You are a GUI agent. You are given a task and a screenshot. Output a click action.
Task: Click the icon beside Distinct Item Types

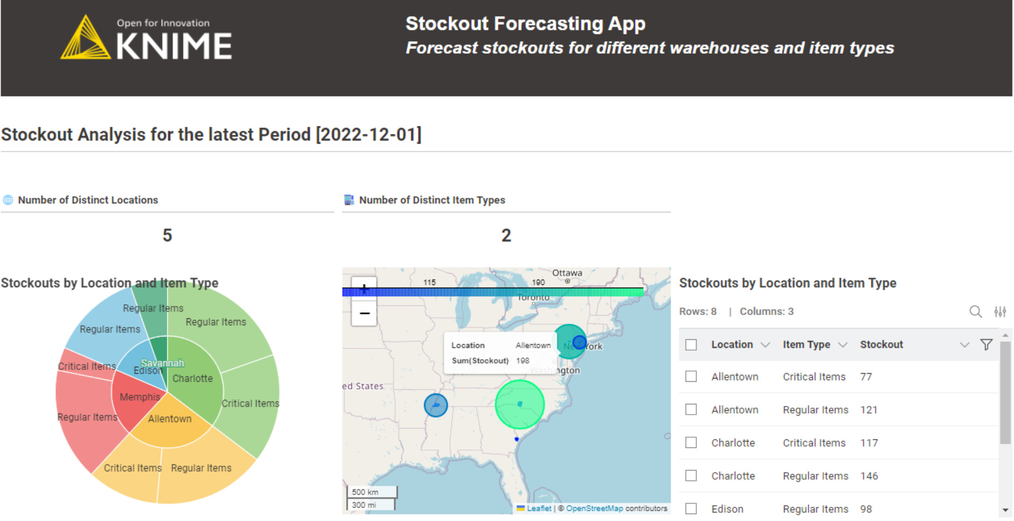[349, 200]
